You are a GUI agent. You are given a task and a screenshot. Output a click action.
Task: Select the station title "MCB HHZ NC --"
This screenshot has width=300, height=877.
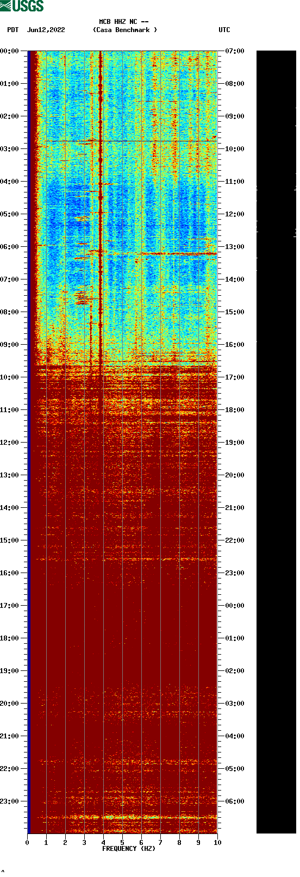pos(124,22)
